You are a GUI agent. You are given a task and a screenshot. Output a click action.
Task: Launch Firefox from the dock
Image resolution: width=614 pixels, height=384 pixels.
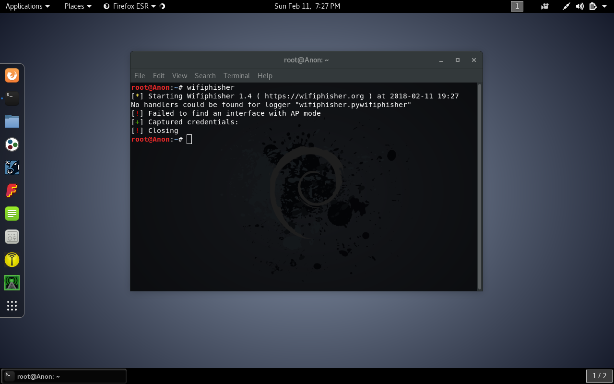point(12,75)
